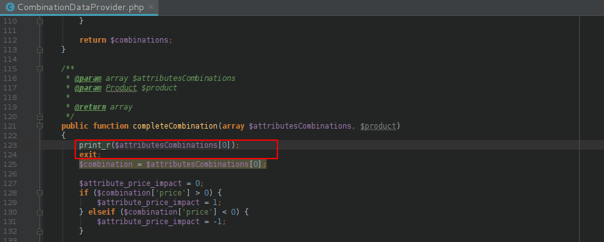This screenshot has width=604, height=242.
Task: Click the Product type in docblock line 117
Action: (121, 88)
